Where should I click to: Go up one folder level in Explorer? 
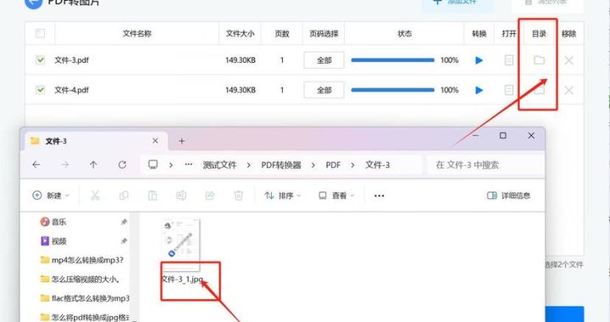tap(93, 165)
